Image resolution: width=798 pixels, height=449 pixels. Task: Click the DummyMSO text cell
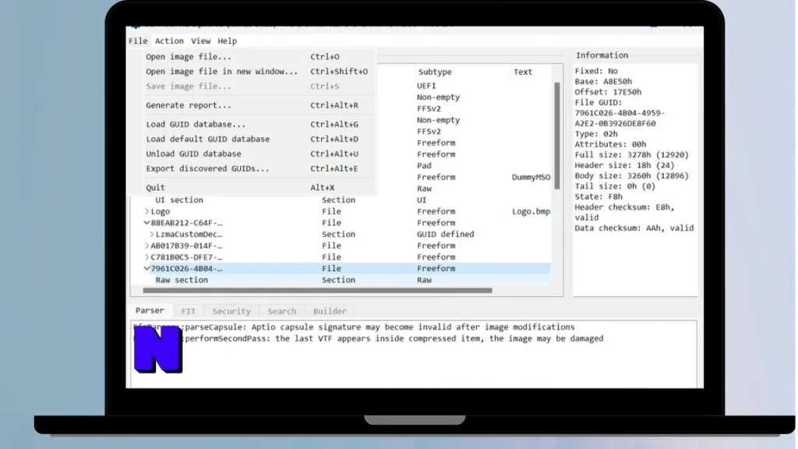(531, 177)
